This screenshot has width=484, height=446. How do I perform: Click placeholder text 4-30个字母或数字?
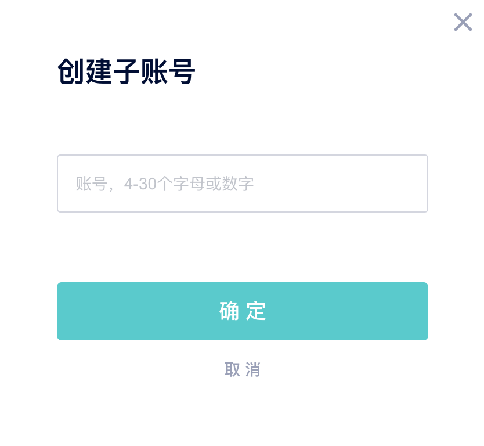coord(189,184)
